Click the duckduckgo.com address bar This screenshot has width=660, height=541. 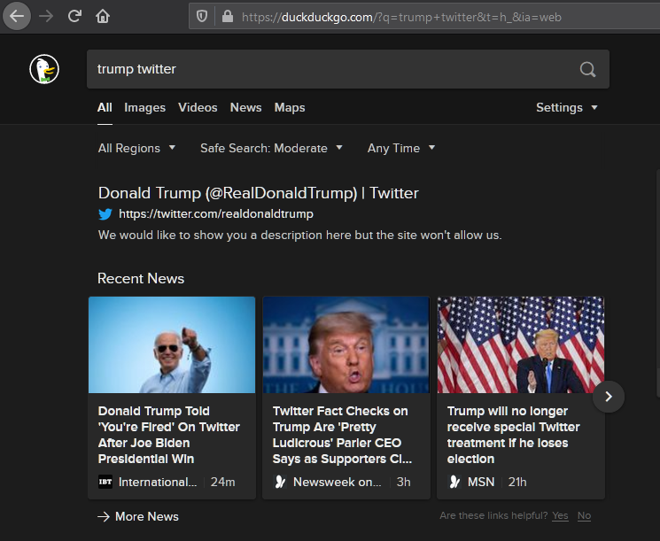[423, 17]
